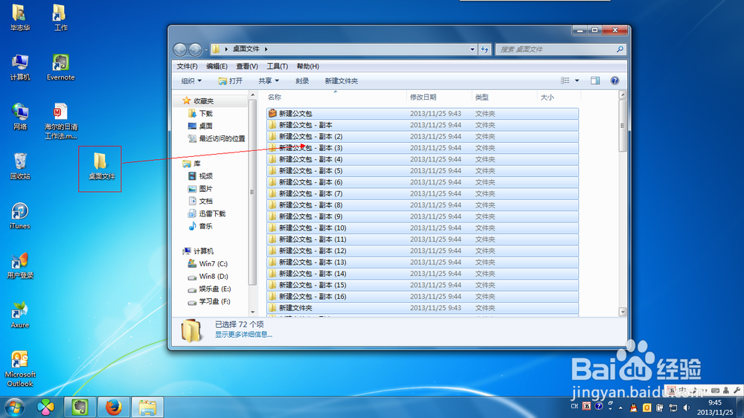The height and width of the screenshot is (418, 744).
Task: Select the 桌面文件 desktop folder
Action: coord(100,167)
